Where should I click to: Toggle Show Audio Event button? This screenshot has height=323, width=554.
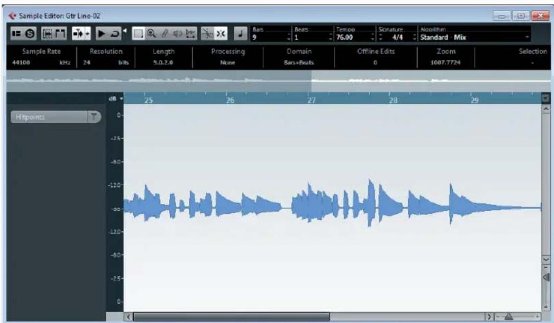tap(48, 34)
